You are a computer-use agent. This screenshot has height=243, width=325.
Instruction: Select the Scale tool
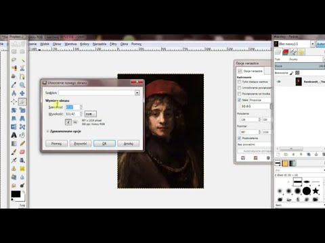click(x=22, y=110)
